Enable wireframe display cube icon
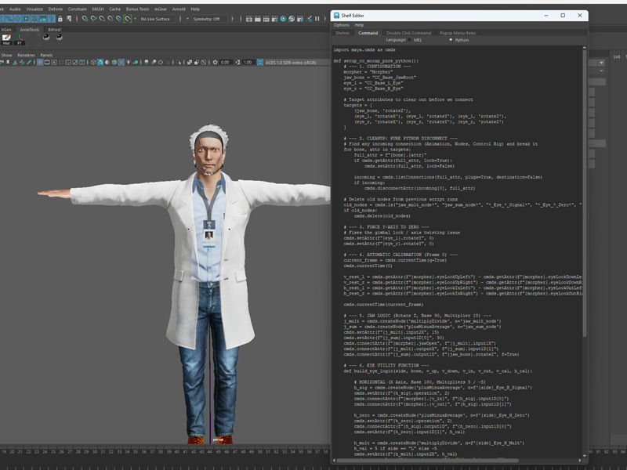627x470 pixels. click(93, 63)
